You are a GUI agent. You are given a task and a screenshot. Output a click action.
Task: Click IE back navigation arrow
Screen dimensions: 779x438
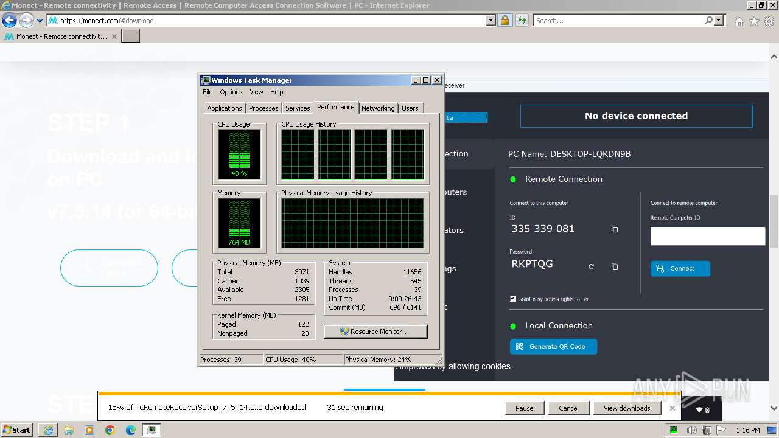click(x=9, y=20)
